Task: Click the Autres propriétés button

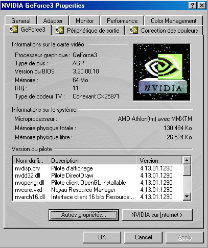Action: pyautogui.click(x=84, y=215)
